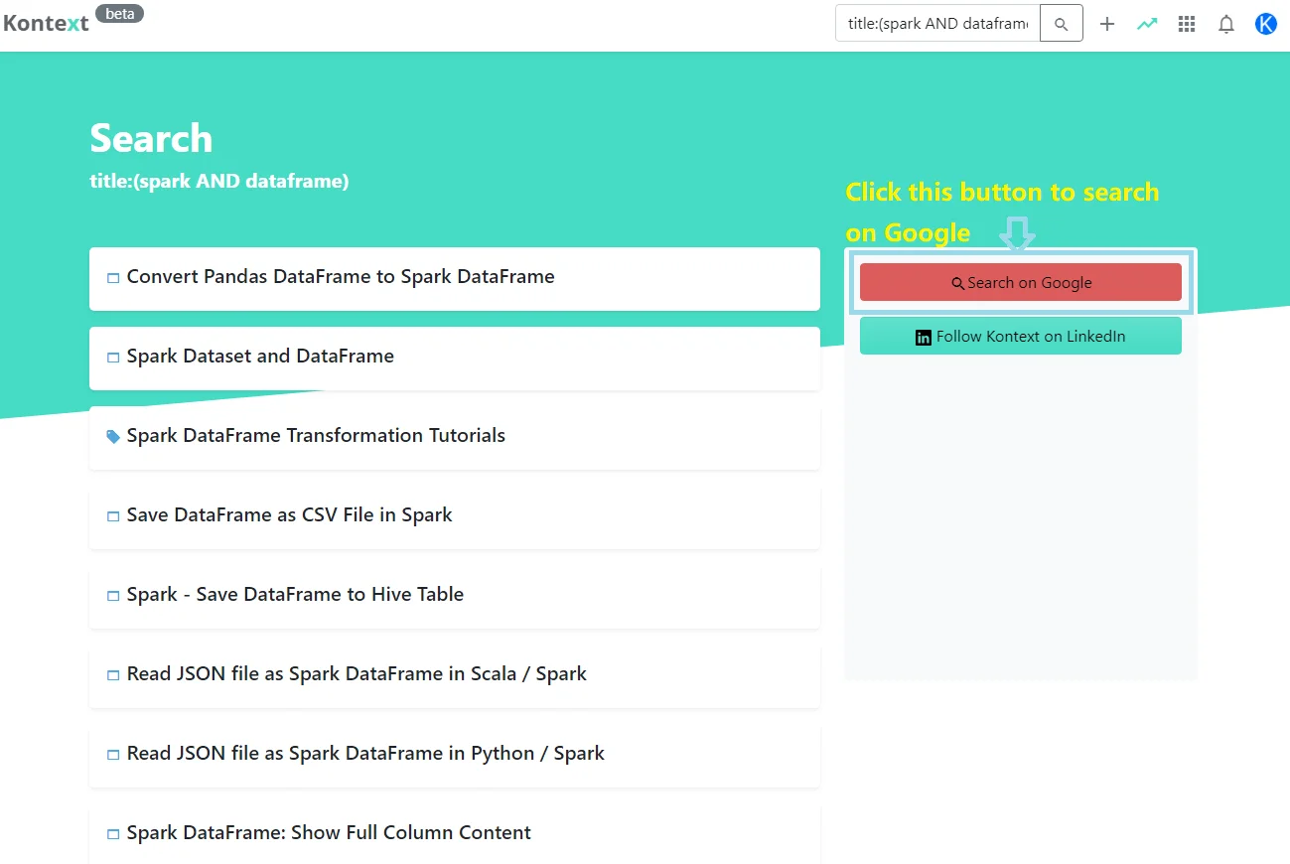Screen dimensions: 1290x864
Task: Click the magnifier search button in header
Action: click(1061, 24)
